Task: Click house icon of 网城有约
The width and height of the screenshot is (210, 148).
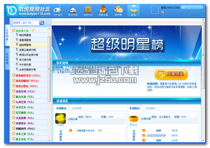Action: (x=14, y=128)
